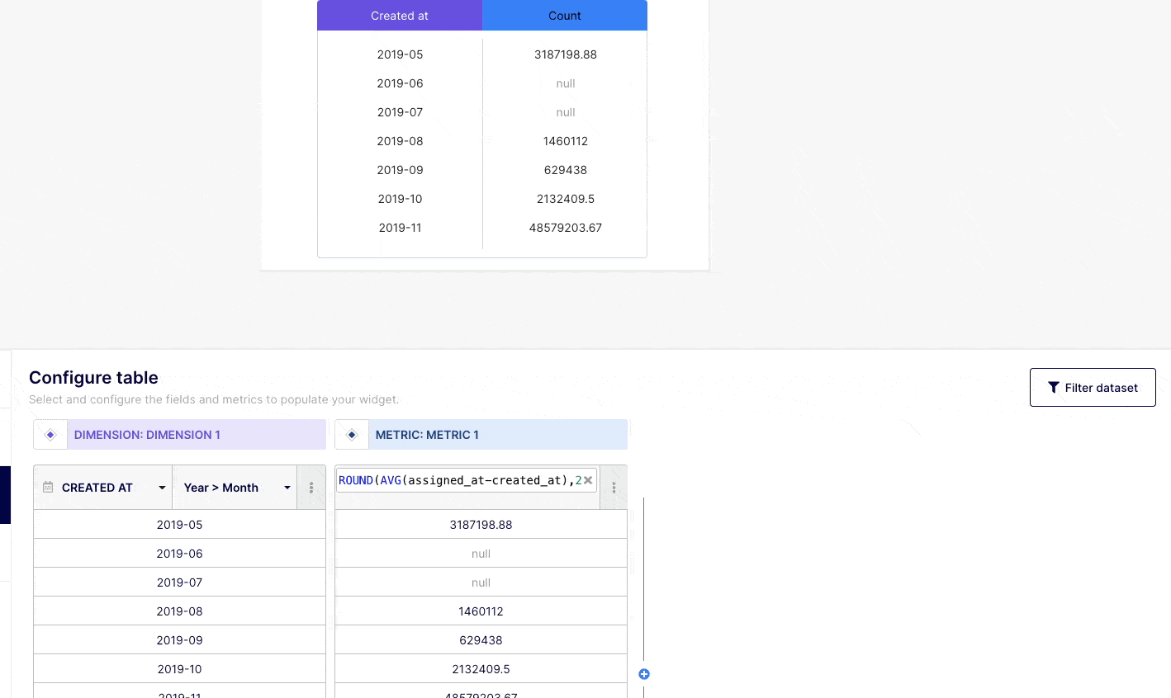This screenshot has height=698, width=1171.
Task: Click the Filter dataset button
Action: (x=1092, y=388)
